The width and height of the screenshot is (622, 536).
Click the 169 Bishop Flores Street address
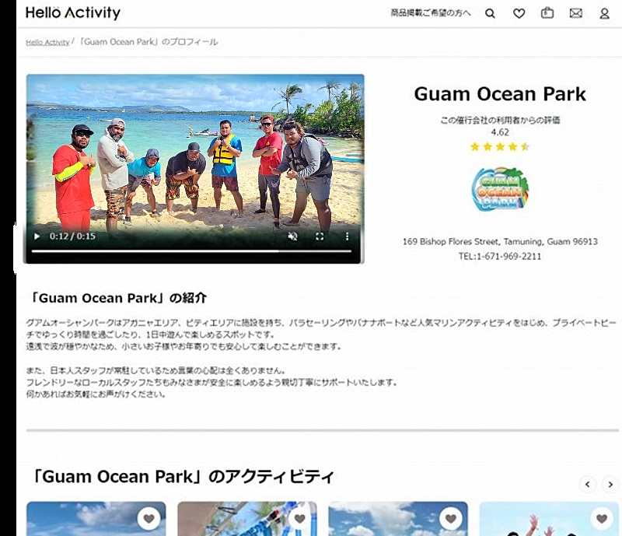[x=500, y=241]
